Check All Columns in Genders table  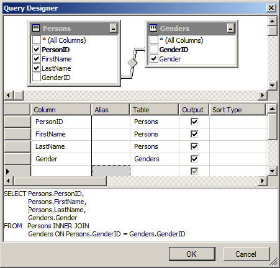[154, 40]
